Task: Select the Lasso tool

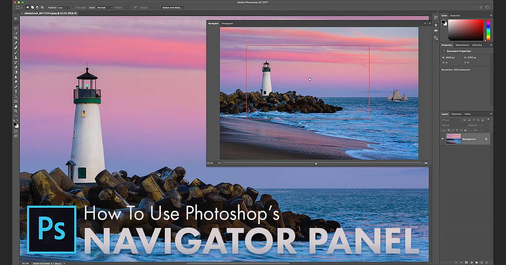Action: pos(16,28)
